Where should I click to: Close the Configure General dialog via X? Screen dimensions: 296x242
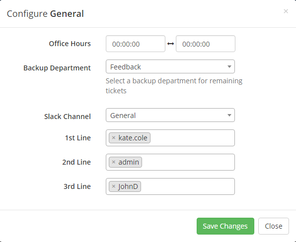pos(286,11)
